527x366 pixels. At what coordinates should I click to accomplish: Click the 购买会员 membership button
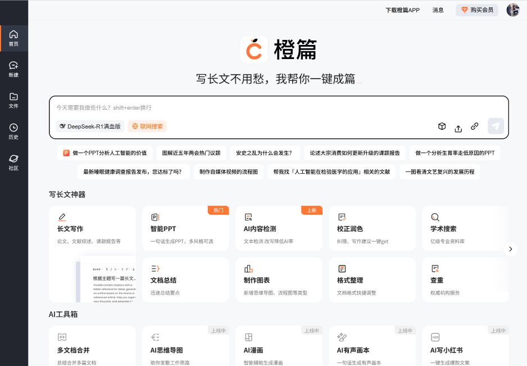476,10
